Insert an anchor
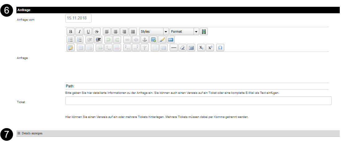This screenshot has height=146, width=341. point(144,40)
